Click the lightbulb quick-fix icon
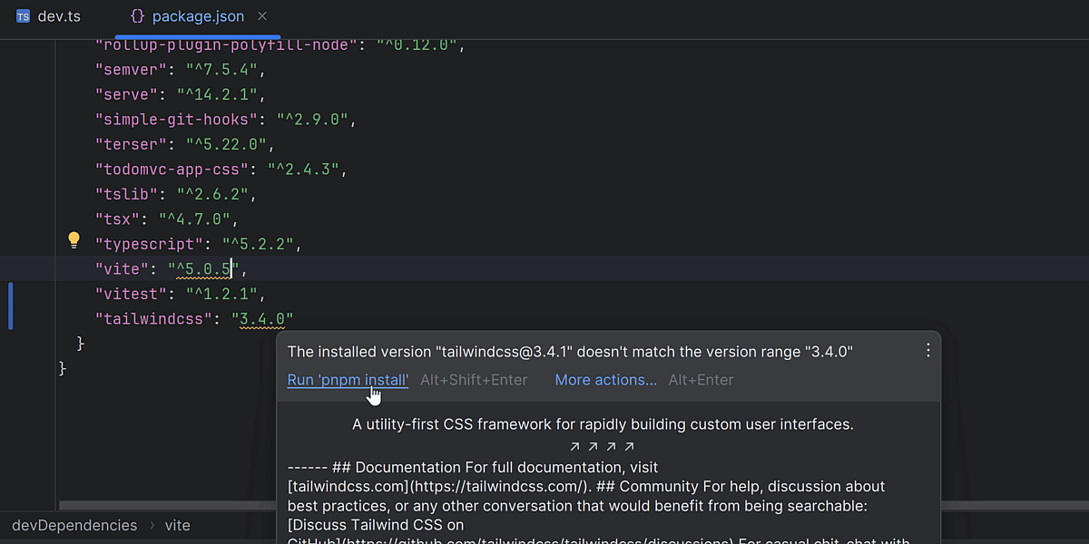 pyautogui.click(x=74, y=240)
